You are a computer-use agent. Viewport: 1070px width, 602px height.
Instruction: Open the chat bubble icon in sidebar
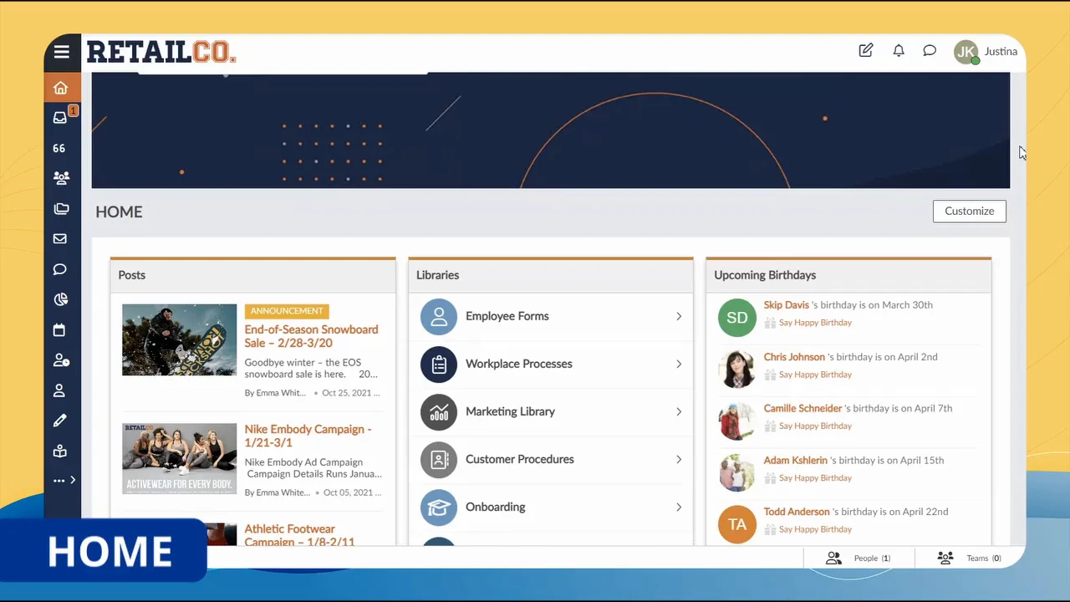[x=60, y=269]
